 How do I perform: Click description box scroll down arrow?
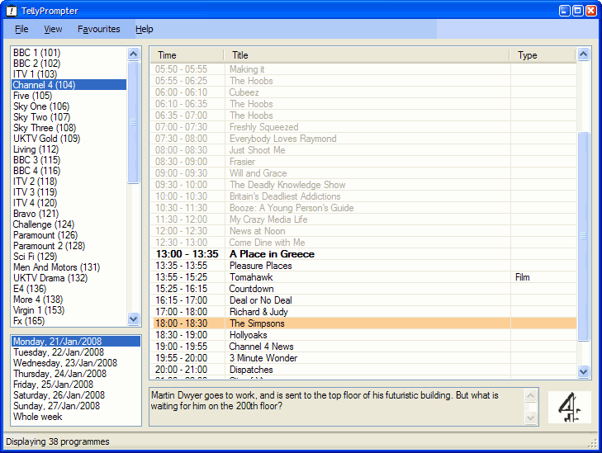(x=531, y=418)
